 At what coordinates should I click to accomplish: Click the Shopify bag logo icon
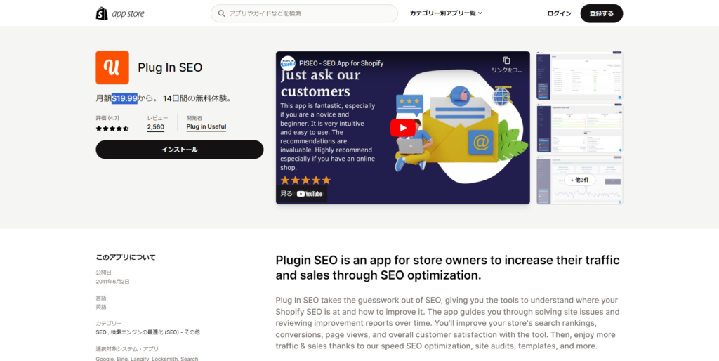[x=102, y=13]
